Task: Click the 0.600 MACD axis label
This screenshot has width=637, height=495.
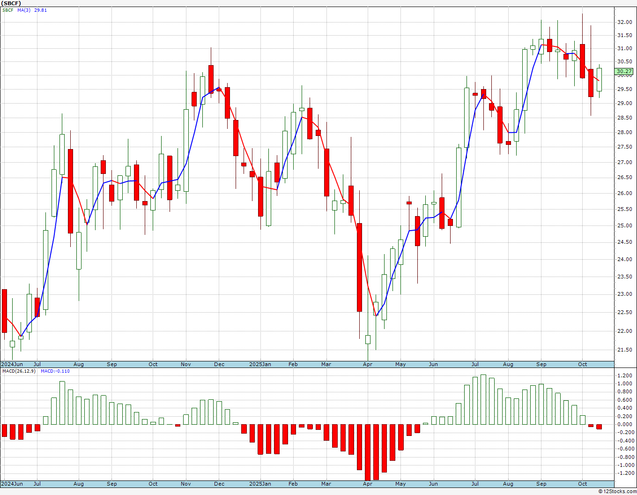Action: coord(625,400)
